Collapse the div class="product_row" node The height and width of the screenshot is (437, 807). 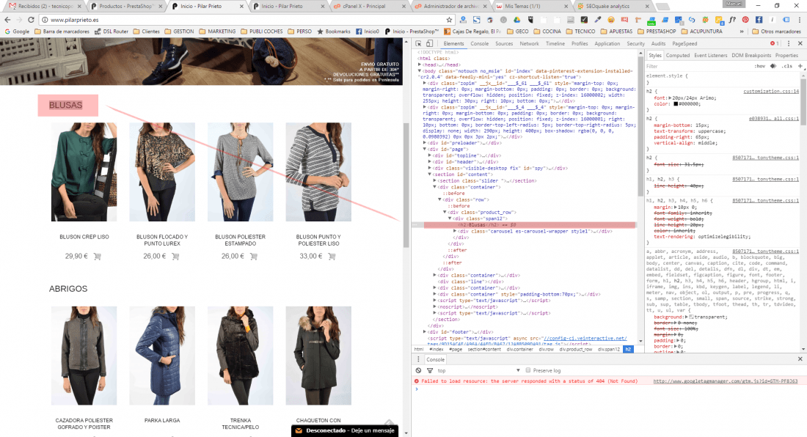pyautogui.click(x=445, y=212)
